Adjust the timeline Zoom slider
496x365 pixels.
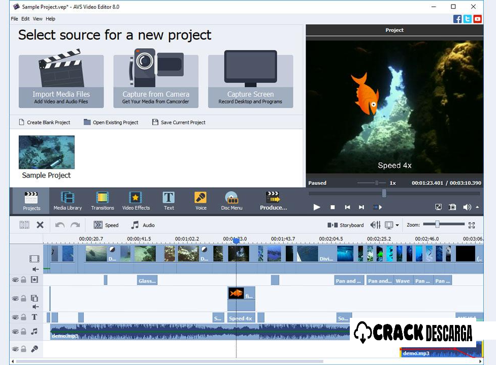tap(438, 225)
